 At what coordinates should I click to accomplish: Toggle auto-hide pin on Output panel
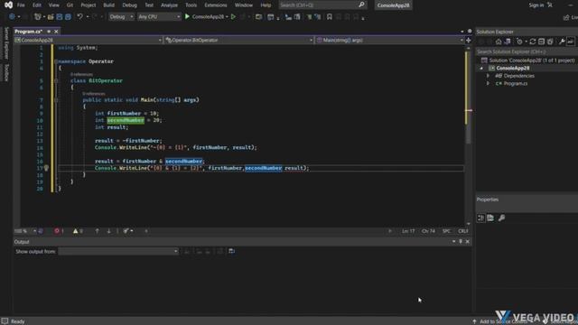tap(461, 242)
